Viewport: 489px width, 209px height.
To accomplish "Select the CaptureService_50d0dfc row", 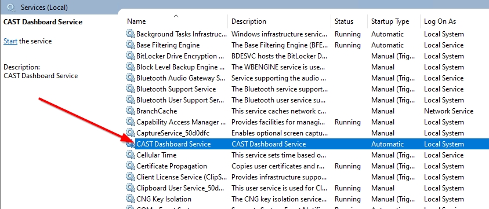I will click(x=307, y=133).
